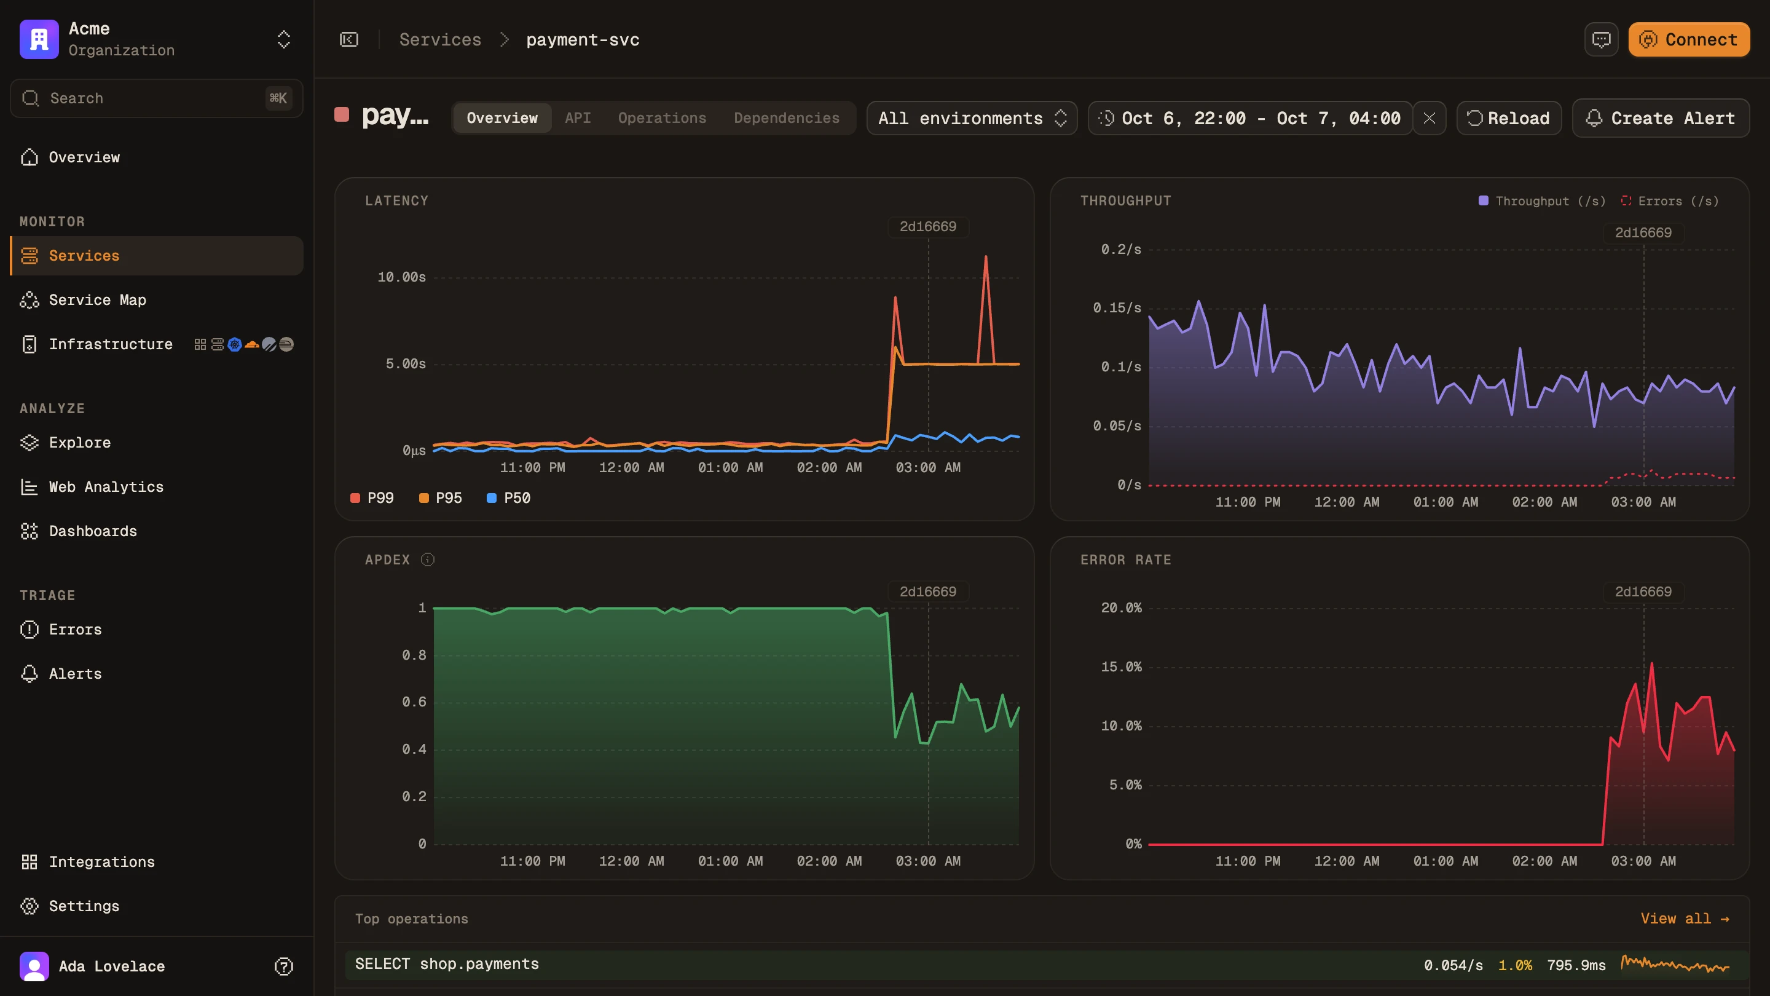Open Service Map via its nodes icon
Image resolution: width=1770 pixels, height=996 pixels.
click(x=29, y=299)
